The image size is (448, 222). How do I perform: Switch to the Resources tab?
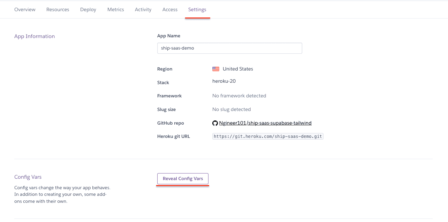[x=58, y=9]
